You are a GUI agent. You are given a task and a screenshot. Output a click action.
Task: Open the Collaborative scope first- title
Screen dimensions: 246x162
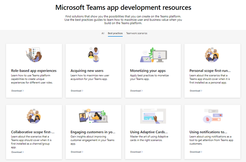coord(33,132)
